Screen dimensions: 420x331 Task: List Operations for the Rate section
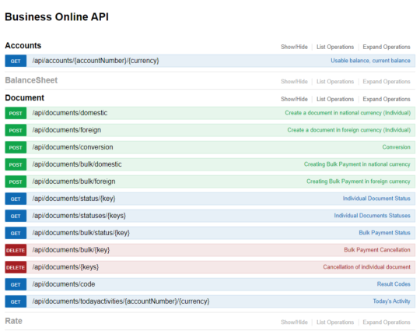(335, 322)
